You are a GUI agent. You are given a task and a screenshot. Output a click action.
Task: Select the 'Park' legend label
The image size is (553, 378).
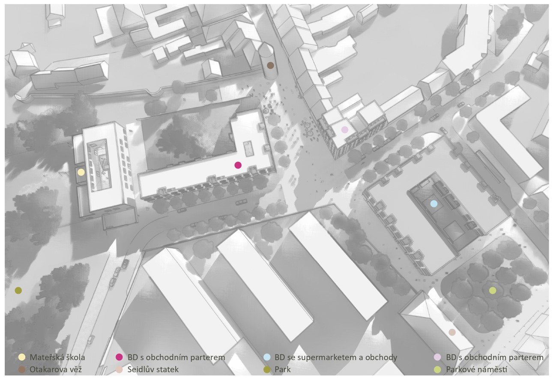tap(283, 369)
